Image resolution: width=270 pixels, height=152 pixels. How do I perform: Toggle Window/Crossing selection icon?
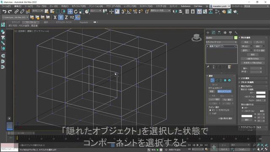tap(63, 11)
